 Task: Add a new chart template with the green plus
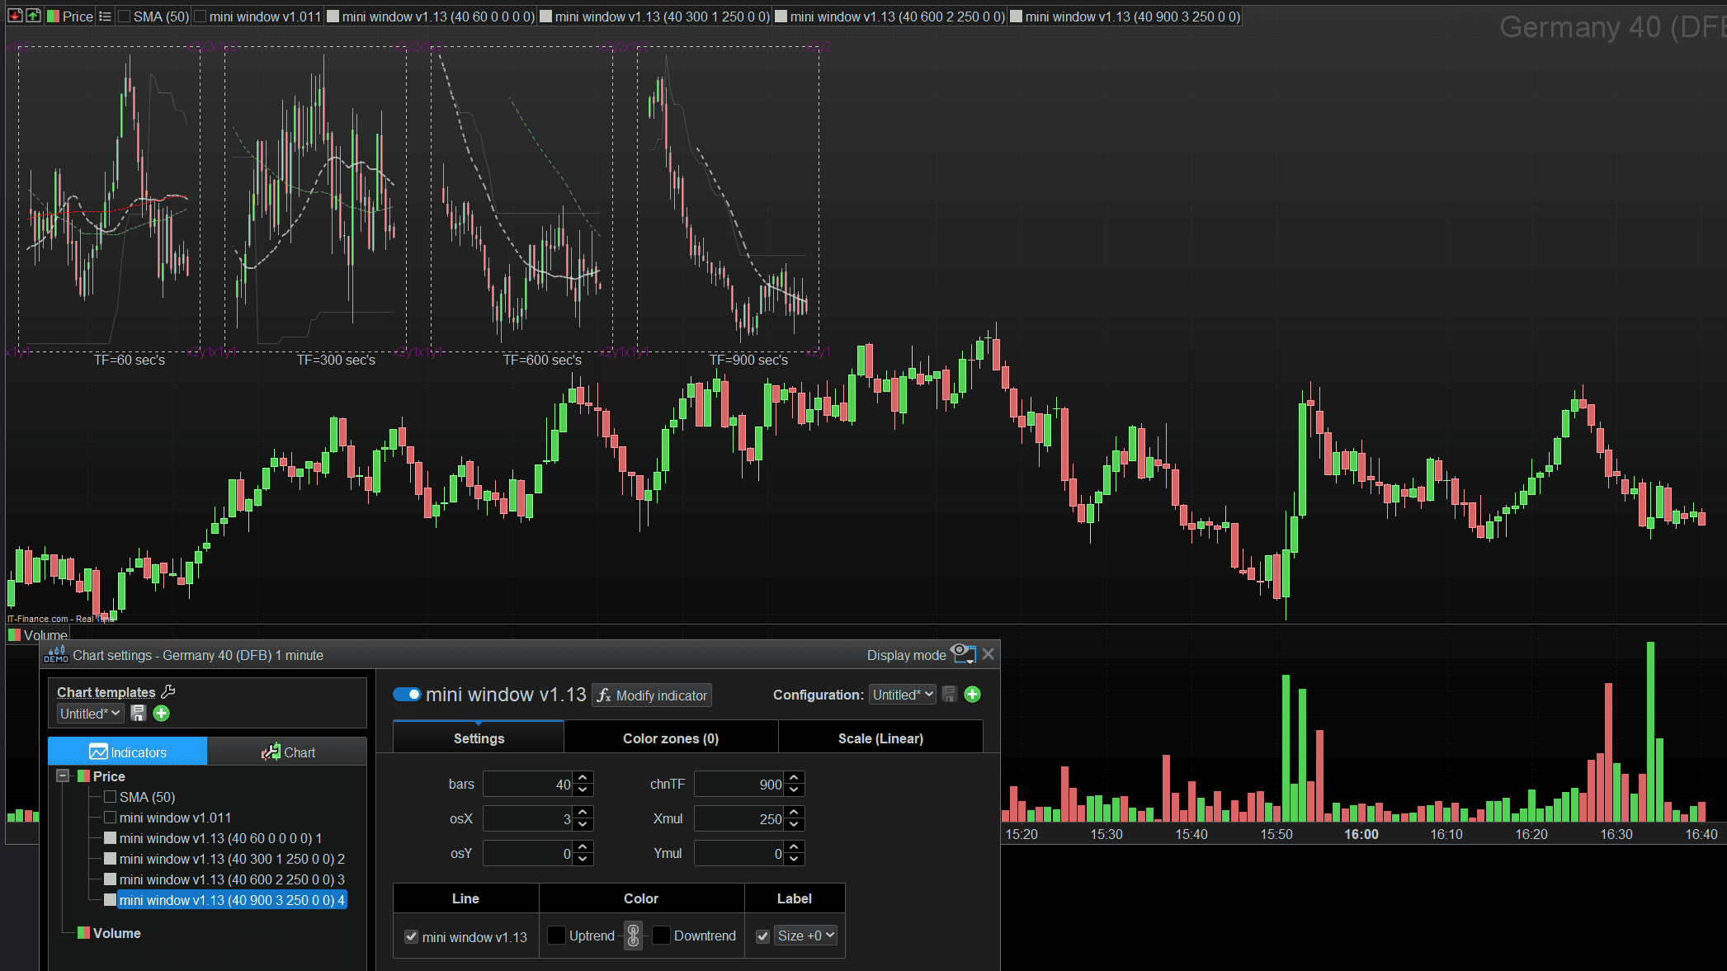pyautogui.click(x=162, y=714)
